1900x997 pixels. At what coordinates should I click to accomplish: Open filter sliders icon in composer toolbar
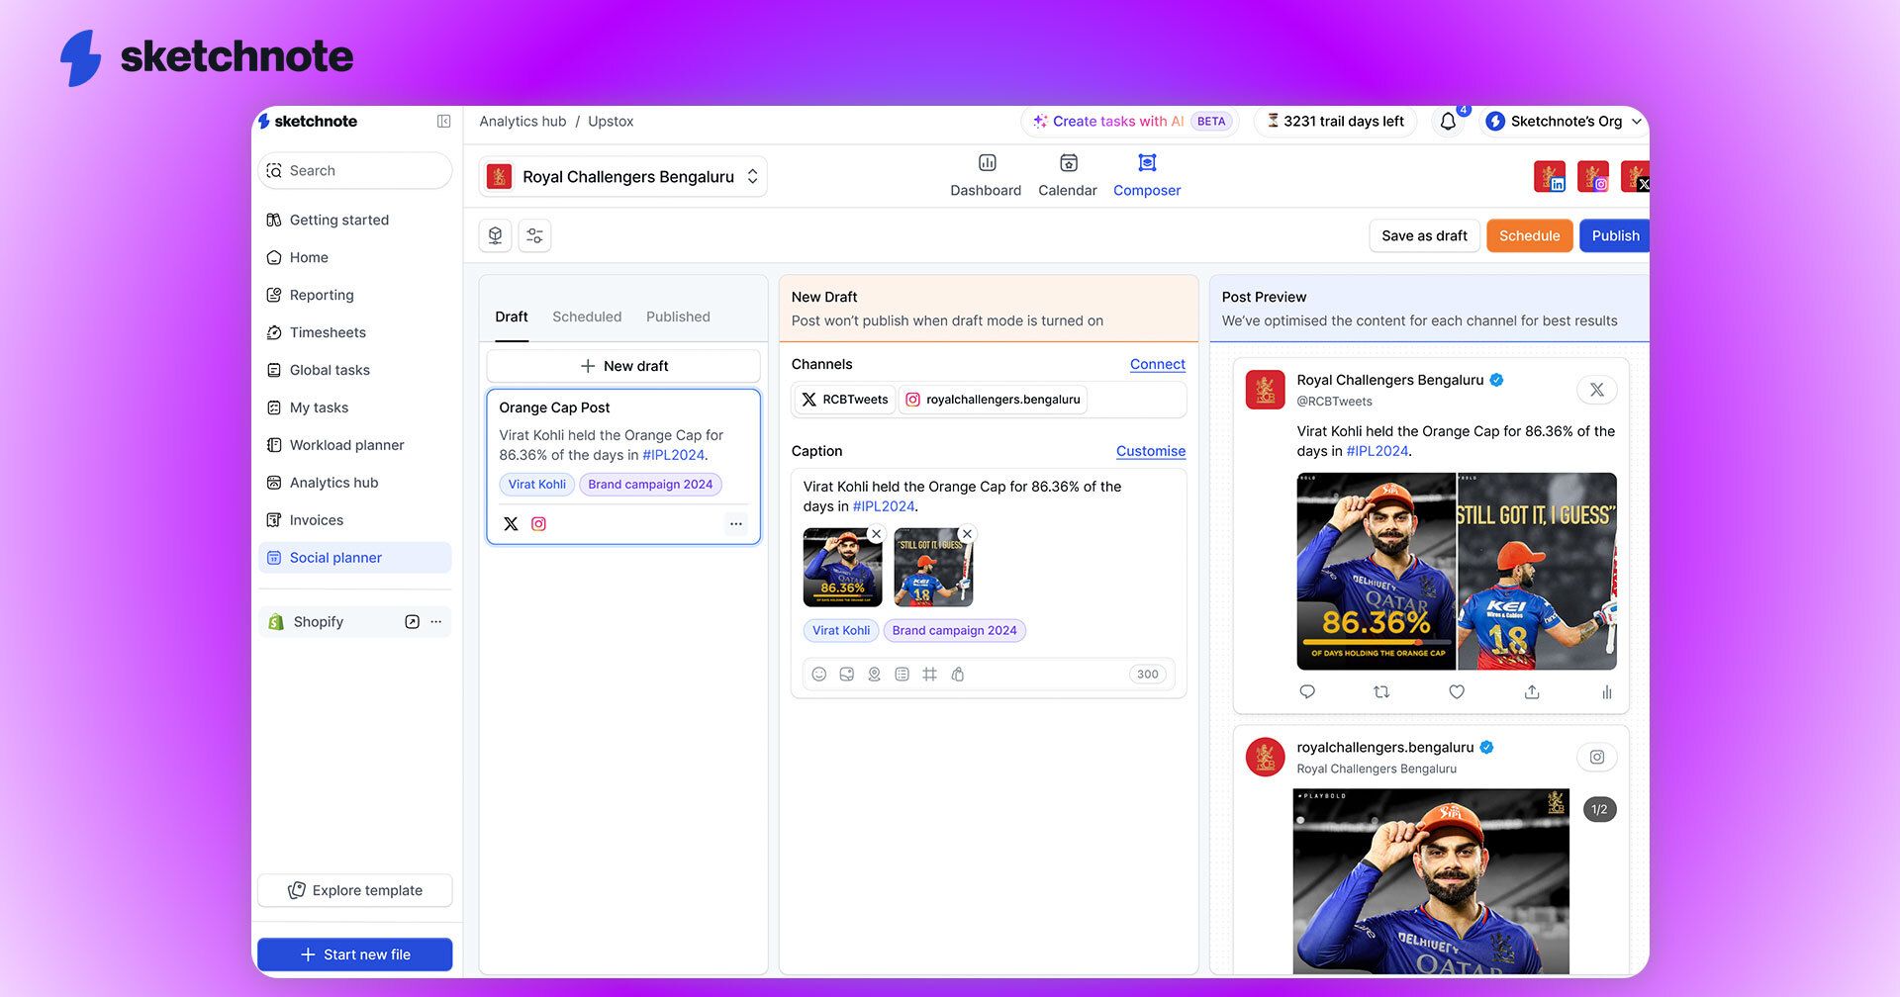click(534, 235)
